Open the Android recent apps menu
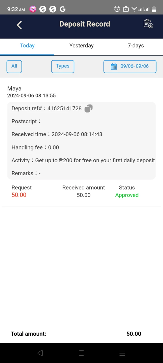 tap(122, 353)
